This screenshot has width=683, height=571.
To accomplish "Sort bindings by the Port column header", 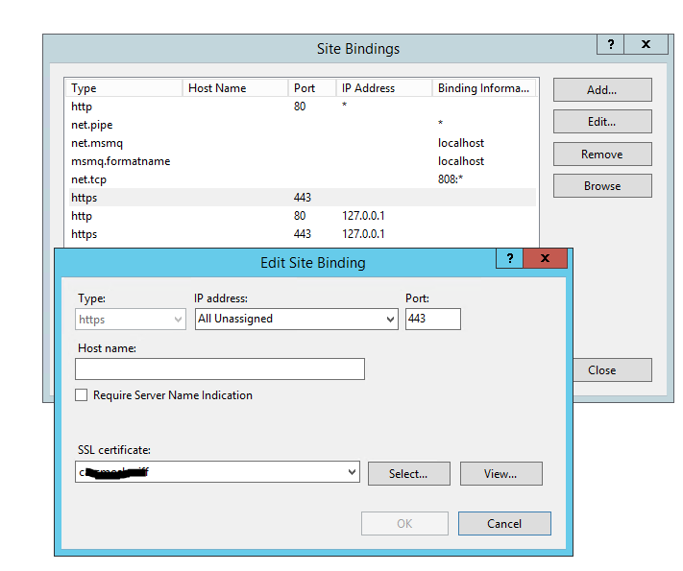I will point(311,88).
